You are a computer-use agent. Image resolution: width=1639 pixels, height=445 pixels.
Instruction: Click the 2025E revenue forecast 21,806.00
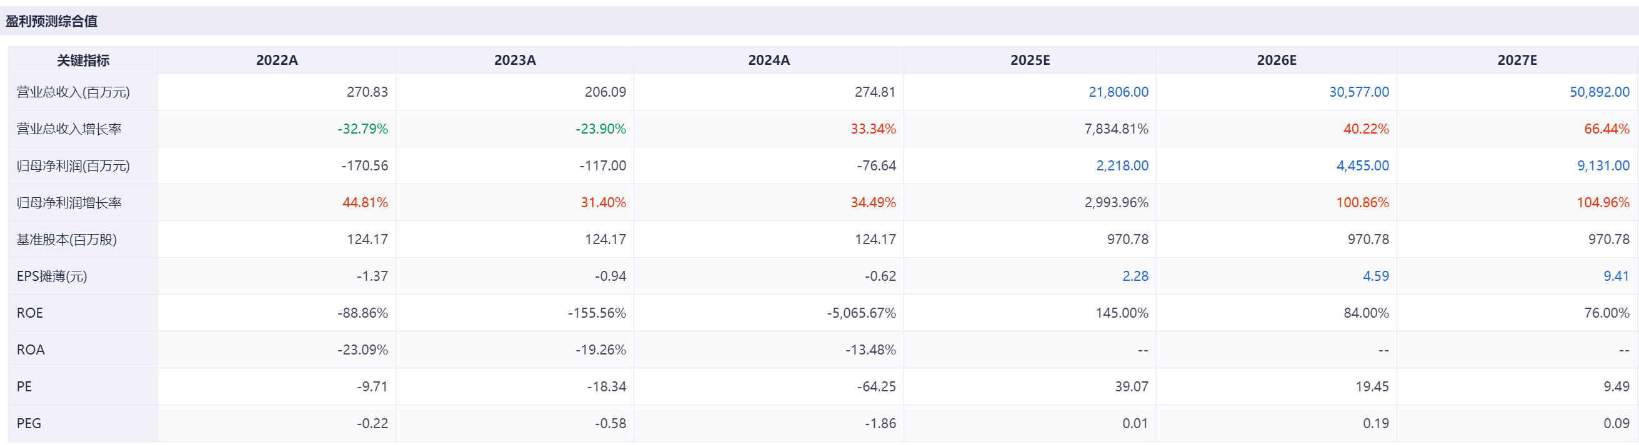(x=1118, y=92)
